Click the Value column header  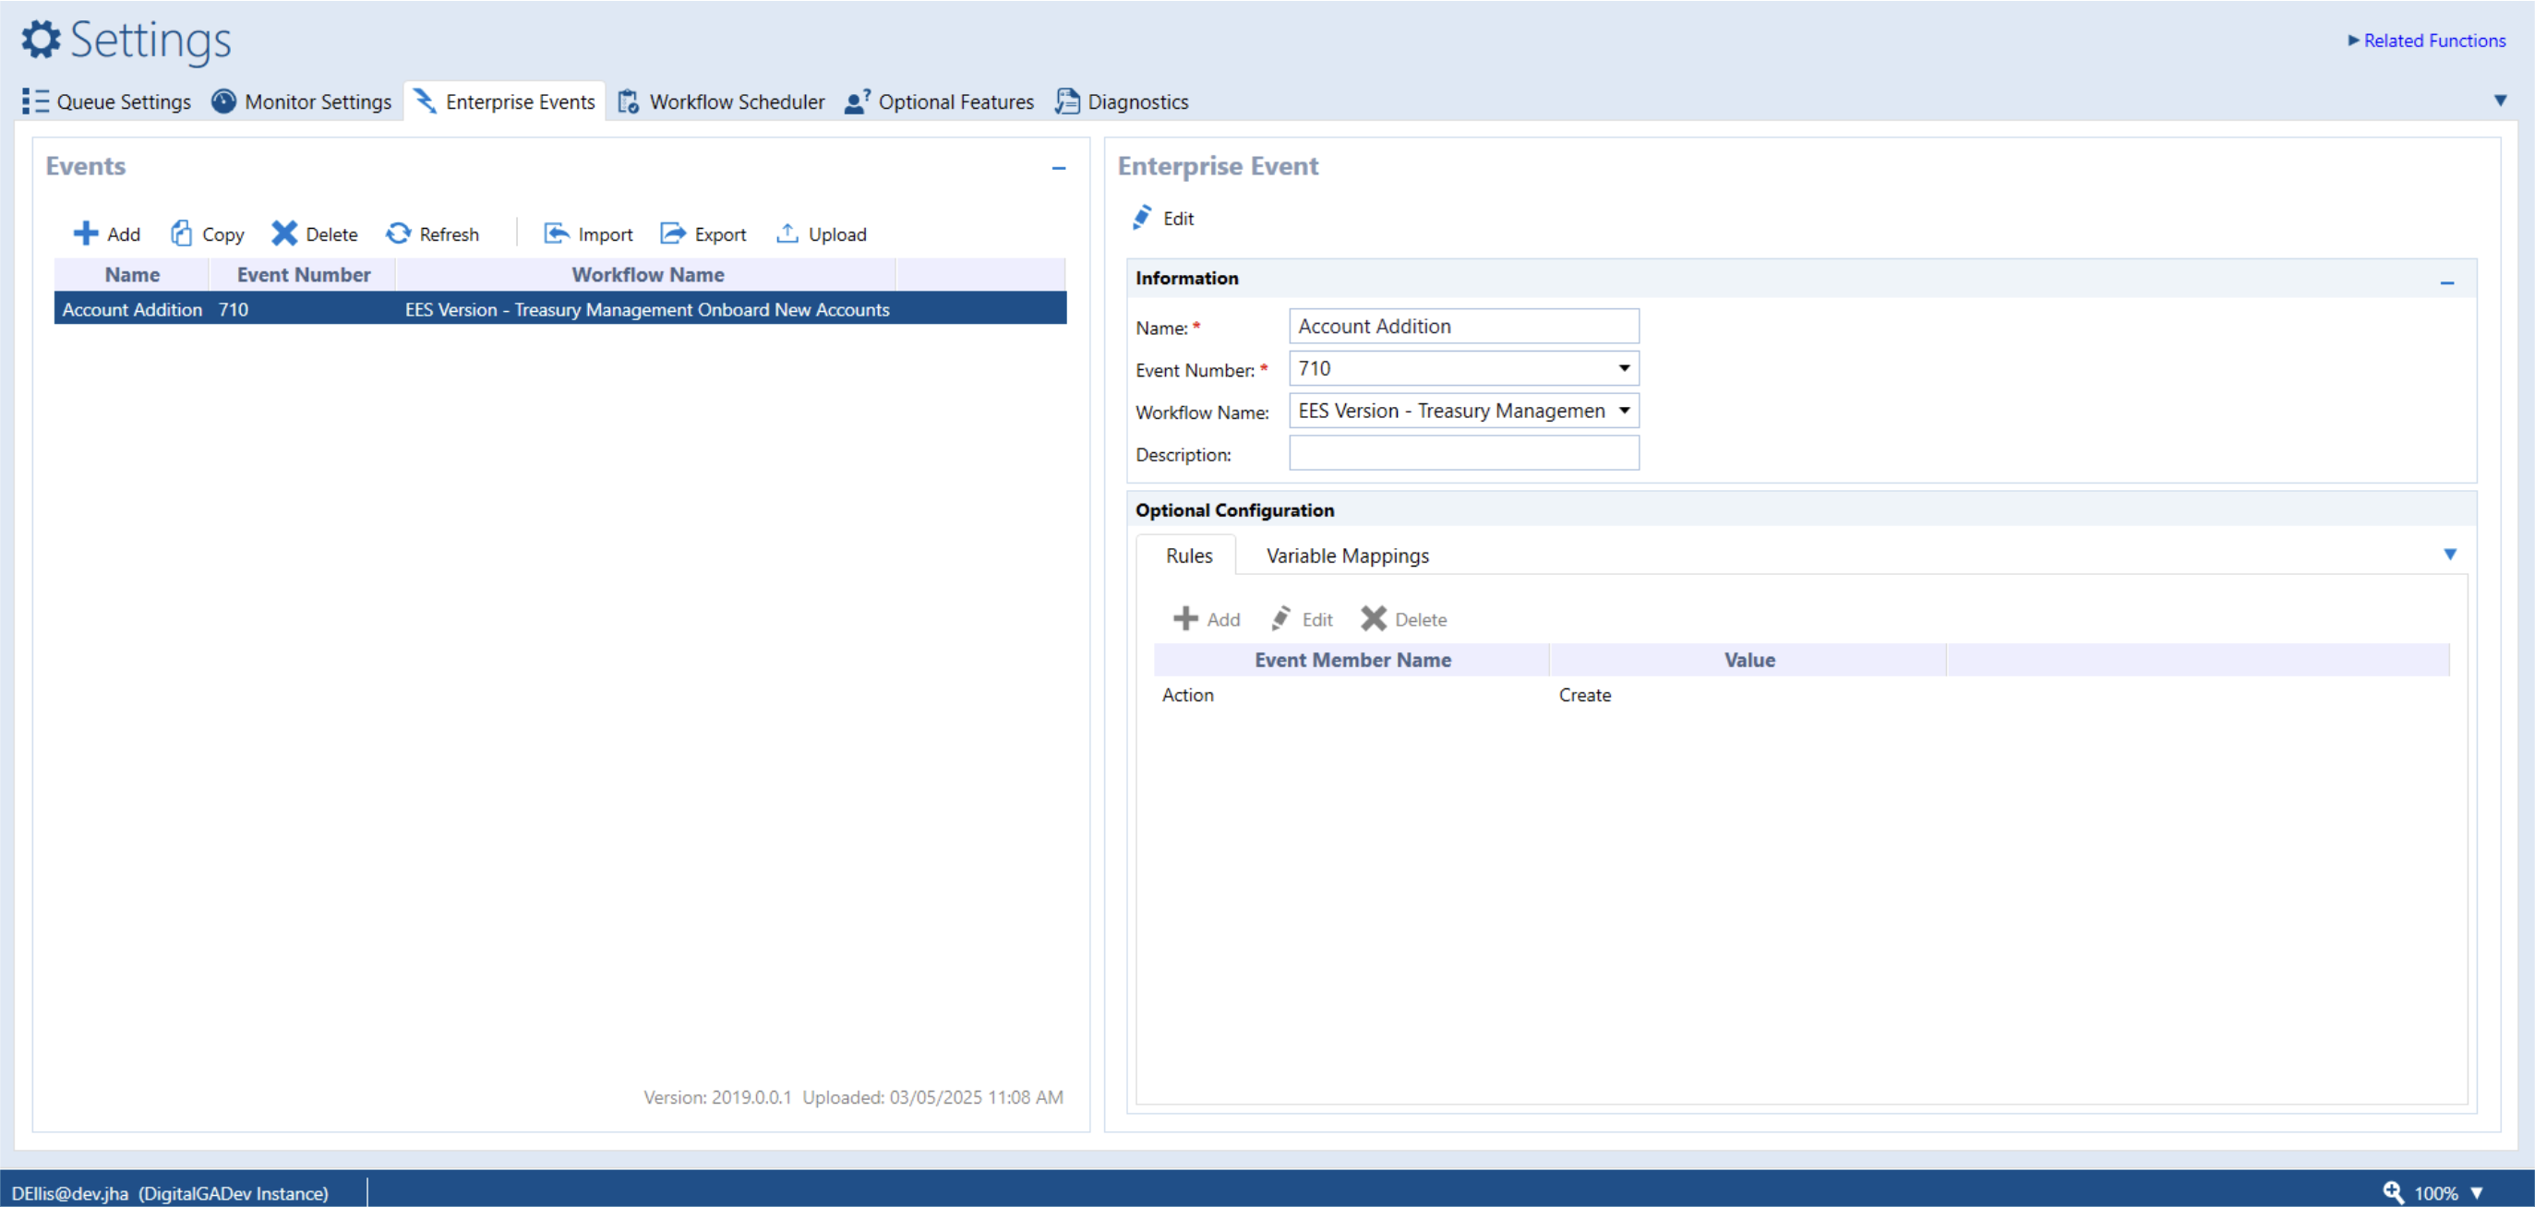(x=1748, y=660)
